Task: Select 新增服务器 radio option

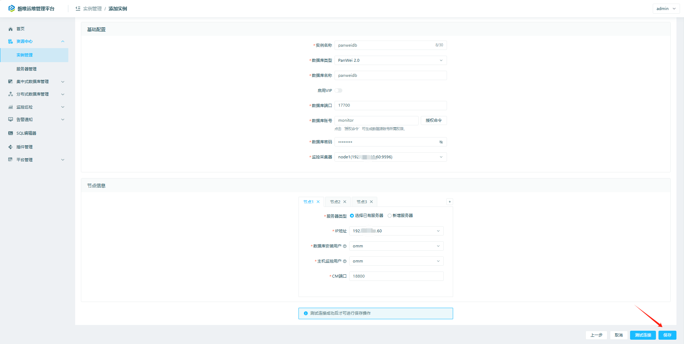Action: [x=400, y=216]
